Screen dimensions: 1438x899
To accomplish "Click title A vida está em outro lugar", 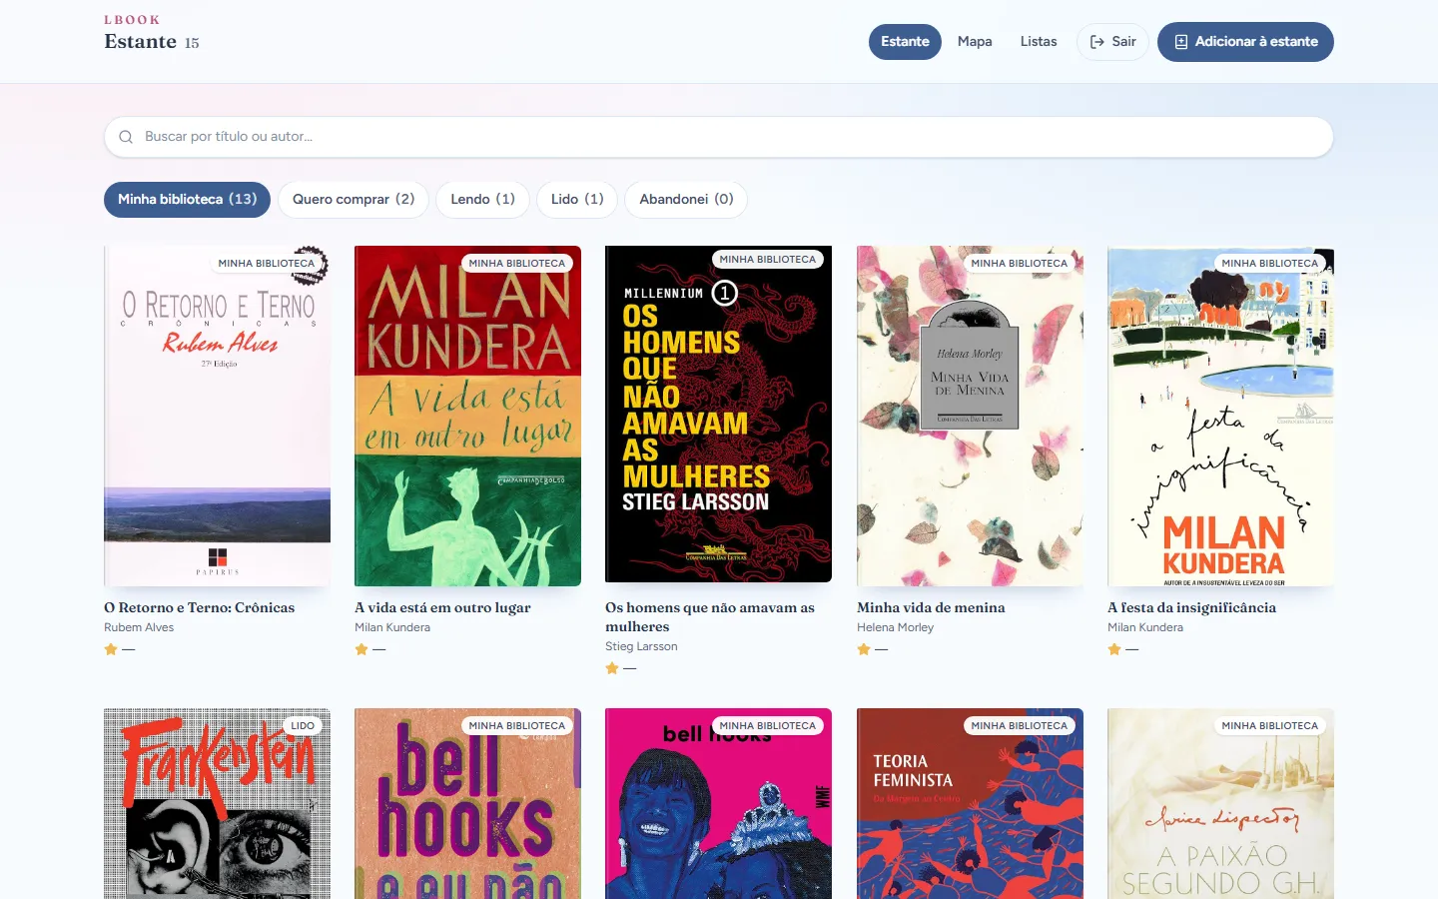I will (x=442, y=607).
